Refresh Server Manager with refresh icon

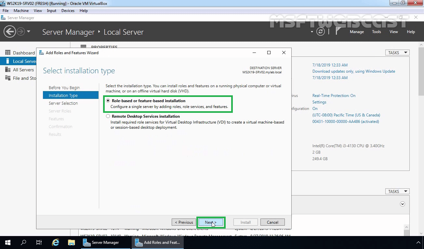click(321, 32)
